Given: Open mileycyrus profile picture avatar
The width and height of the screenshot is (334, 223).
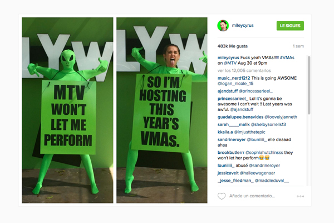Looking at the screenshot, I should coord(223,26).
